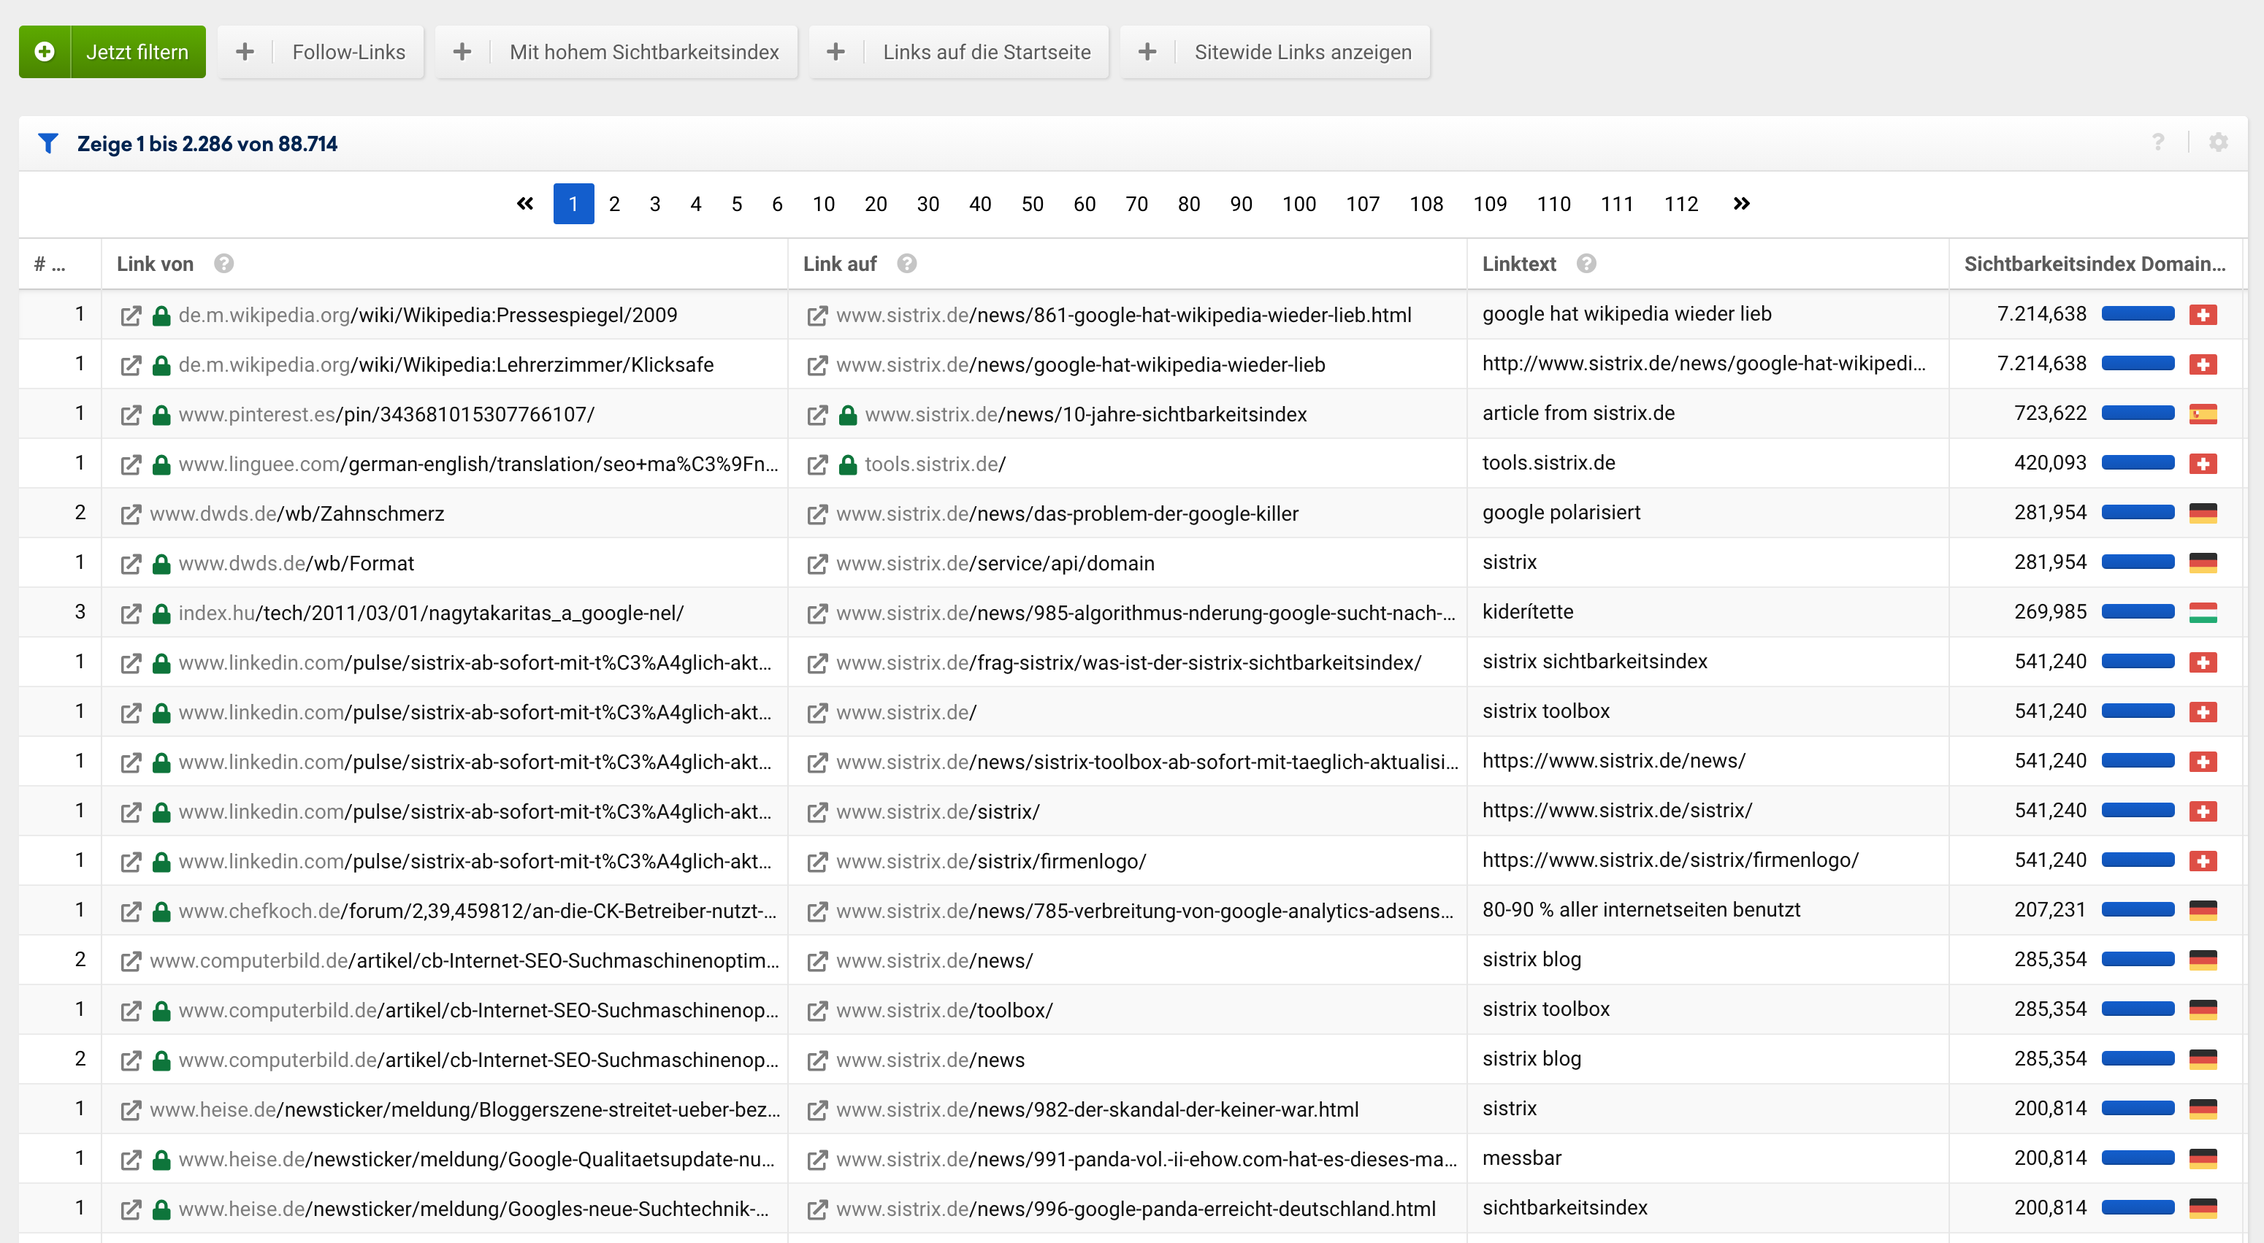Open the www.dwds.de/wb/Zahnschmerz link
This screenshot has height=1243, width=2264.
[x=297, y=514]
